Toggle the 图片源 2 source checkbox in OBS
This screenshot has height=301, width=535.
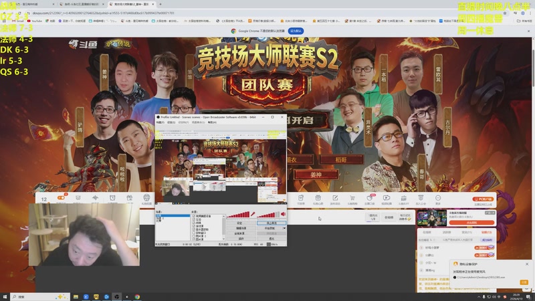pos(194,236)
